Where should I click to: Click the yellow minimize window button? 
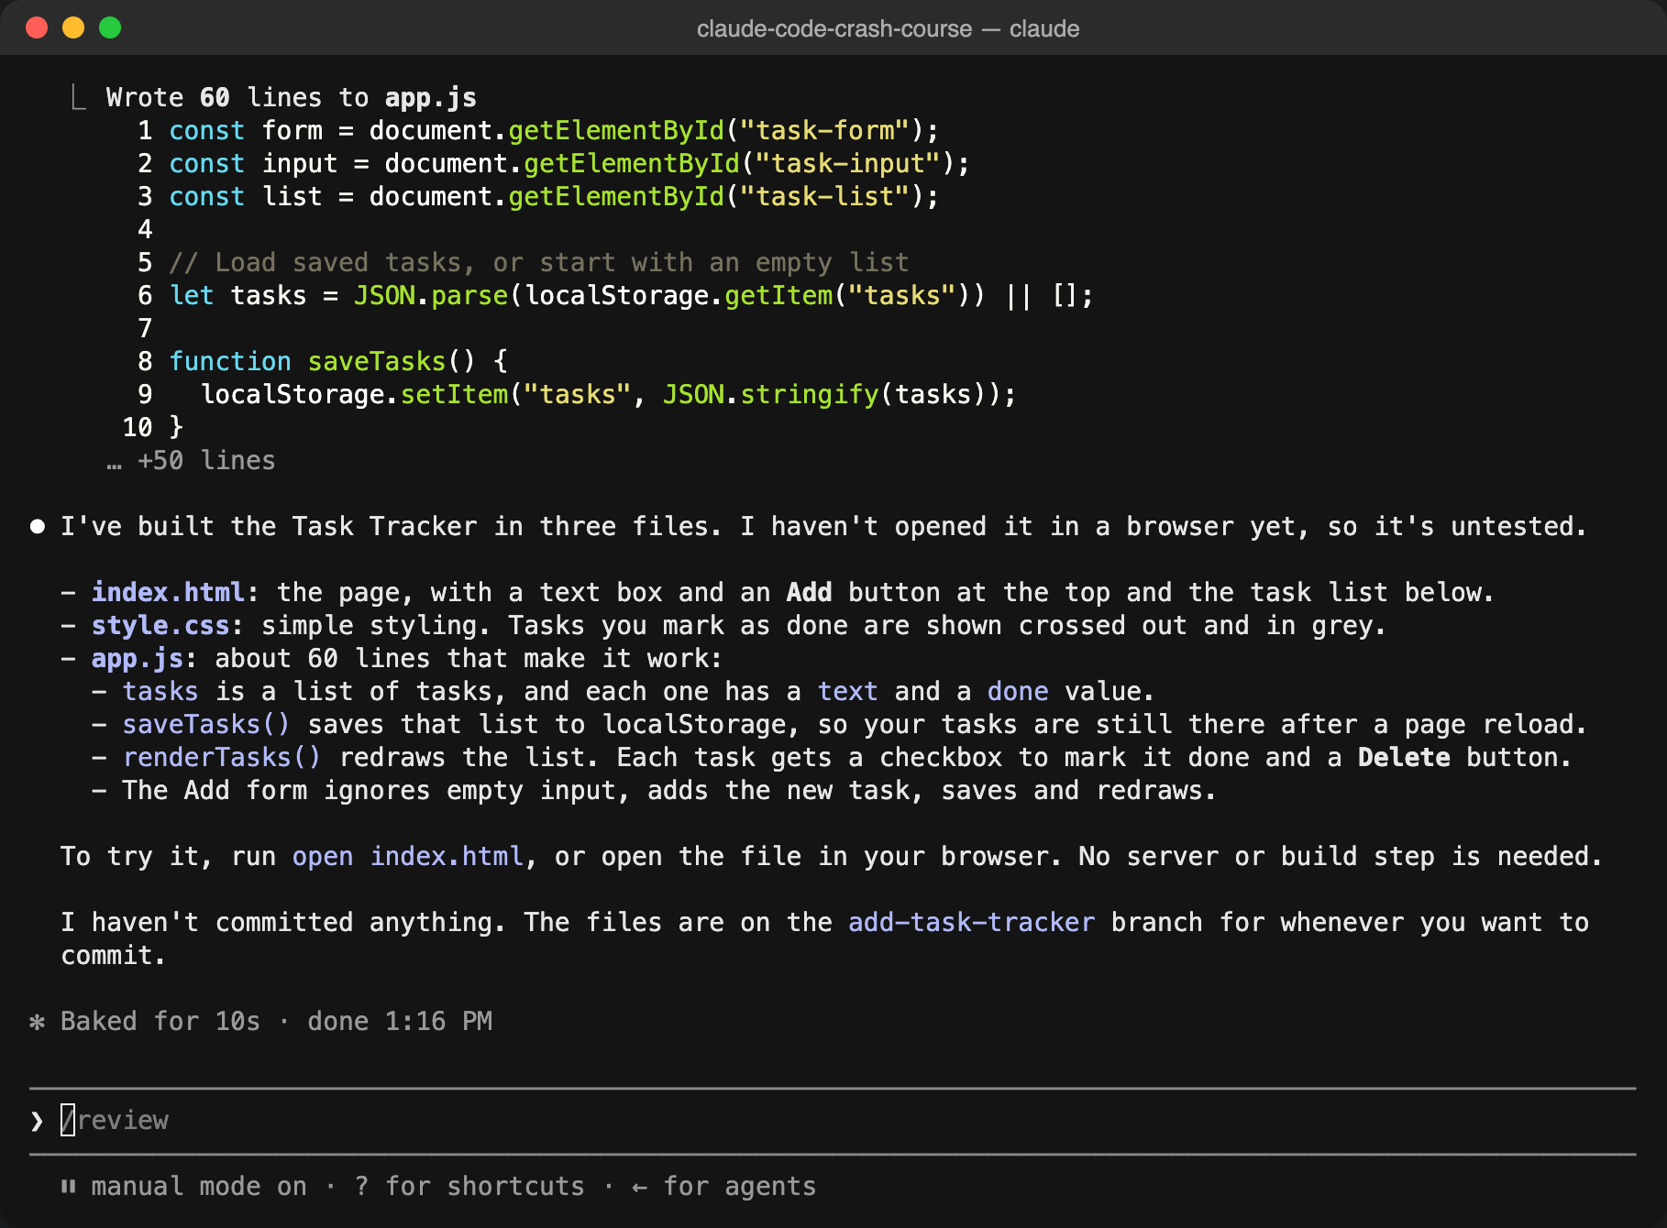click(73, 27)
